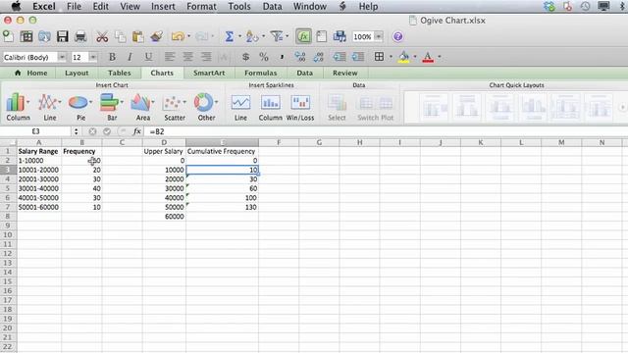
Task: Click the Fill Color paint bucket
Action: point(403,57)
